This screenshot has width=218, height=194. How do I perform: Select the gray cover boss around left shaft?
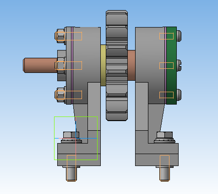coord(62,54)
